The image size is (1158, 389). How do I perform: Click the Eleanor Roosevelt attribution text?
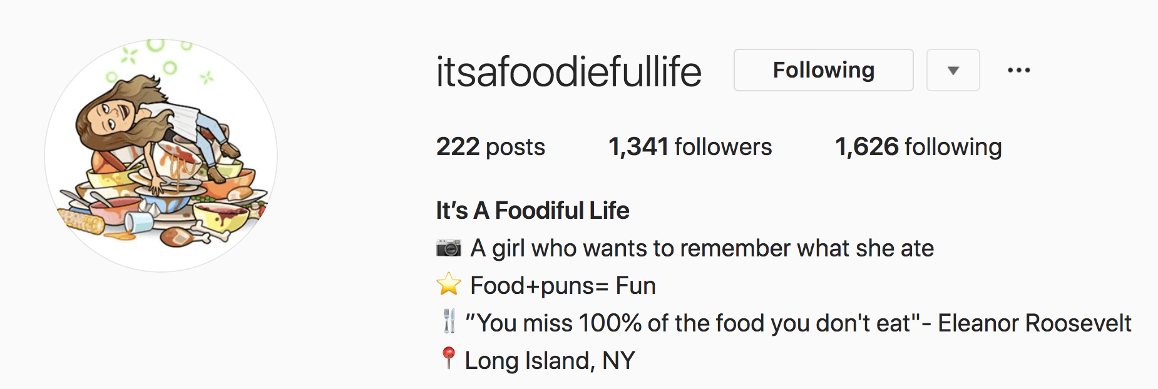[x=1034, y=323]
